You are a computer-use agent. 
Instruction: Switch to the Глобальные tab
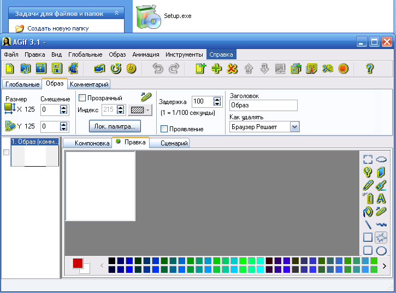pyautogui.click(x=22, y=84)
